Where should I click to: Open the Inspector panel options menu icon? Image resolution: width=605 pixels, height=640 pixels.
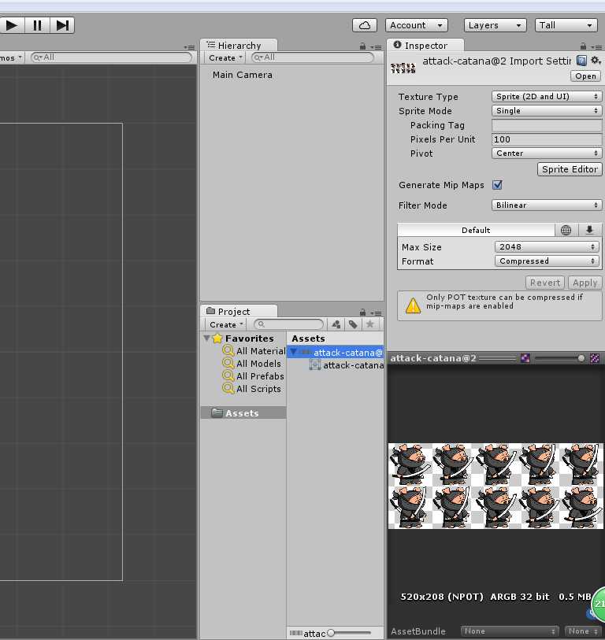click(x=597, y=47)
